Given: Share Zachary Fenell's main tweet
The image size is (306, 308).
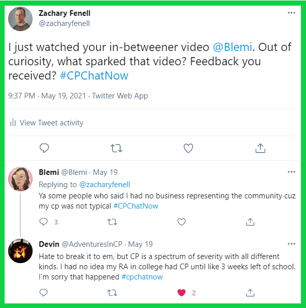Looking at the screenshot, I should [x=260, y=148].
